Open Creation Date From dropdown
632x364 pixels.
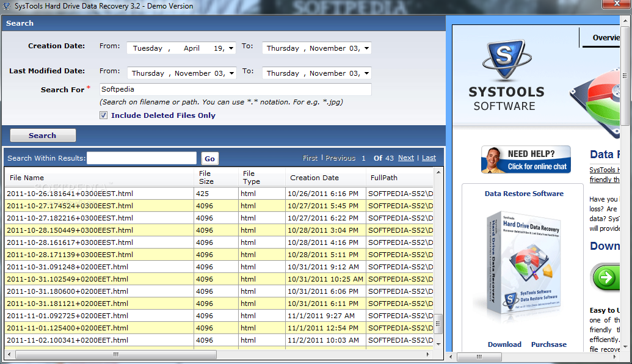tap(231, 48)
